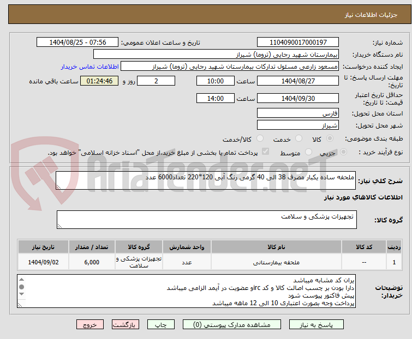This screenshot has width=412, height=339.
Task: Click the 'تعداد / مقدار' column header
Action: point(92,247)
